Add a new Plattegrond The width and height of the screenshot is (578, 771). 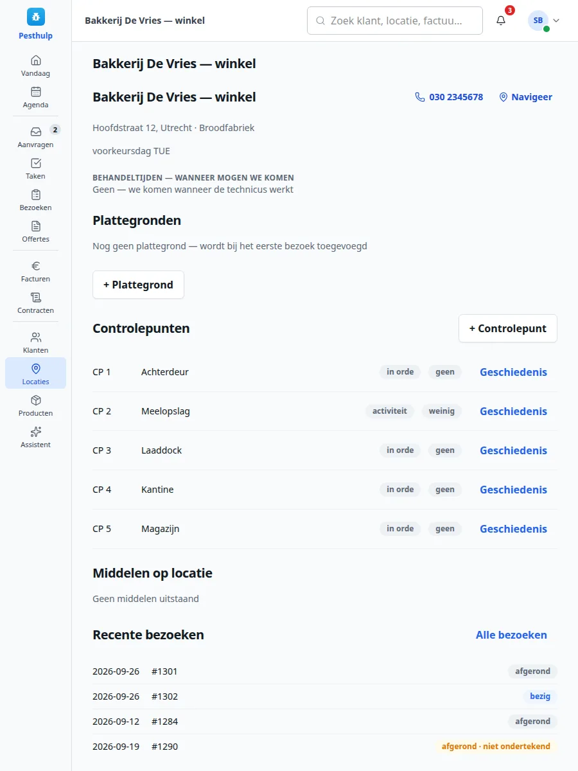tap(138, 285)
